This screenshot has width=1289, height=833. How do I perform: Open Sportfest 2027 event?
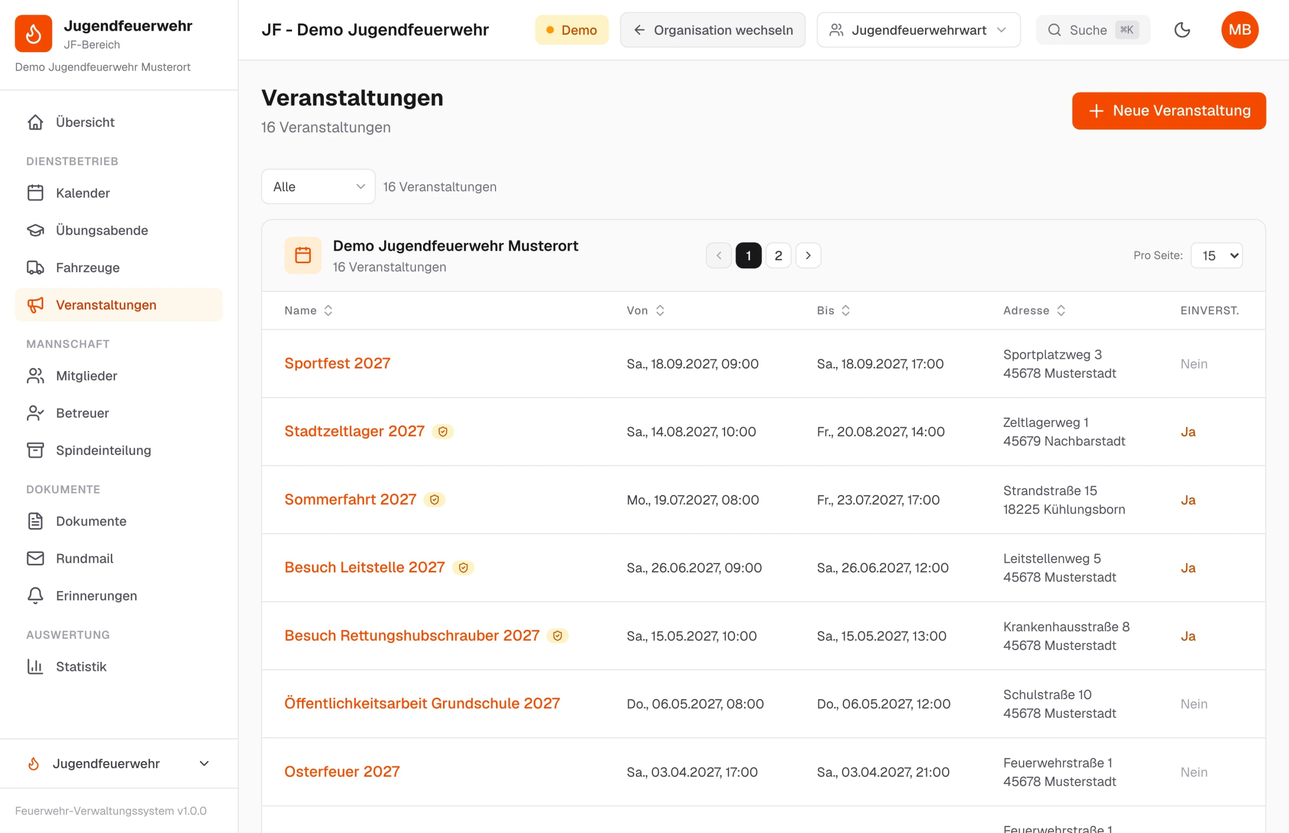337,363
